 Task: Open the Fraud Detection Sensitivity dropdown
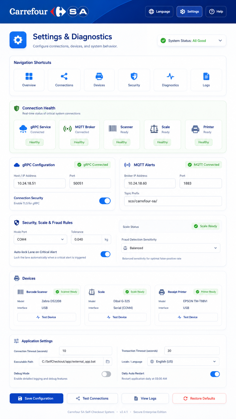coord(171,248)
